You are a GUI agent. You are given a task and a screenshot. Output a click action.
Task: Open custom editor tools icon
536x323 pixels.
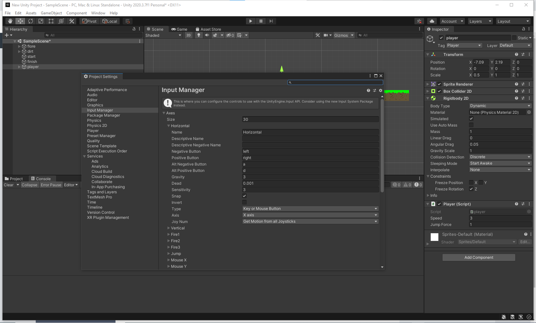71,21
